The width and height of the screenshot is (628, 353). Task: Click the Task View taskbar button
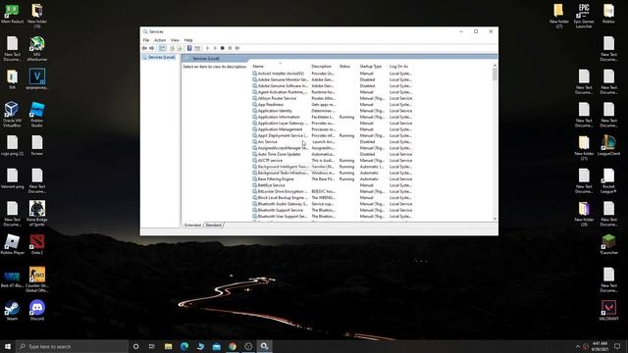click(152, 346)
